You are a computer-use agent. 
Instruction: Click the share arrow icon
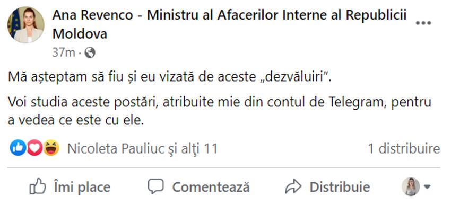pos(293,186)
